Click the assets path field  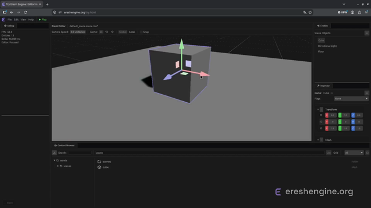point(209,153)
